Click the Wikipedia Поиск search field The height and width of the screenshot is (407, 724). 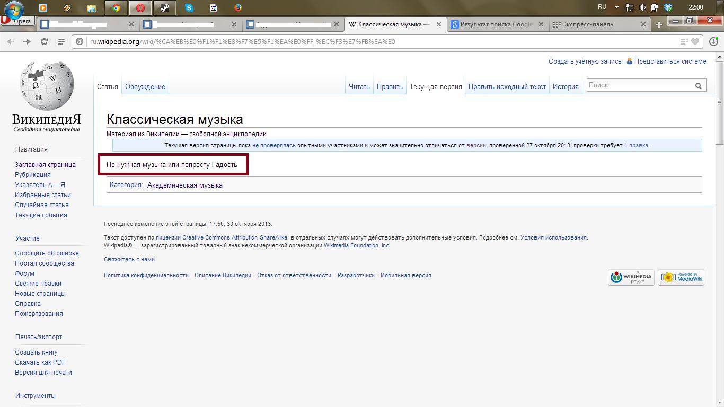coord(640,85)
